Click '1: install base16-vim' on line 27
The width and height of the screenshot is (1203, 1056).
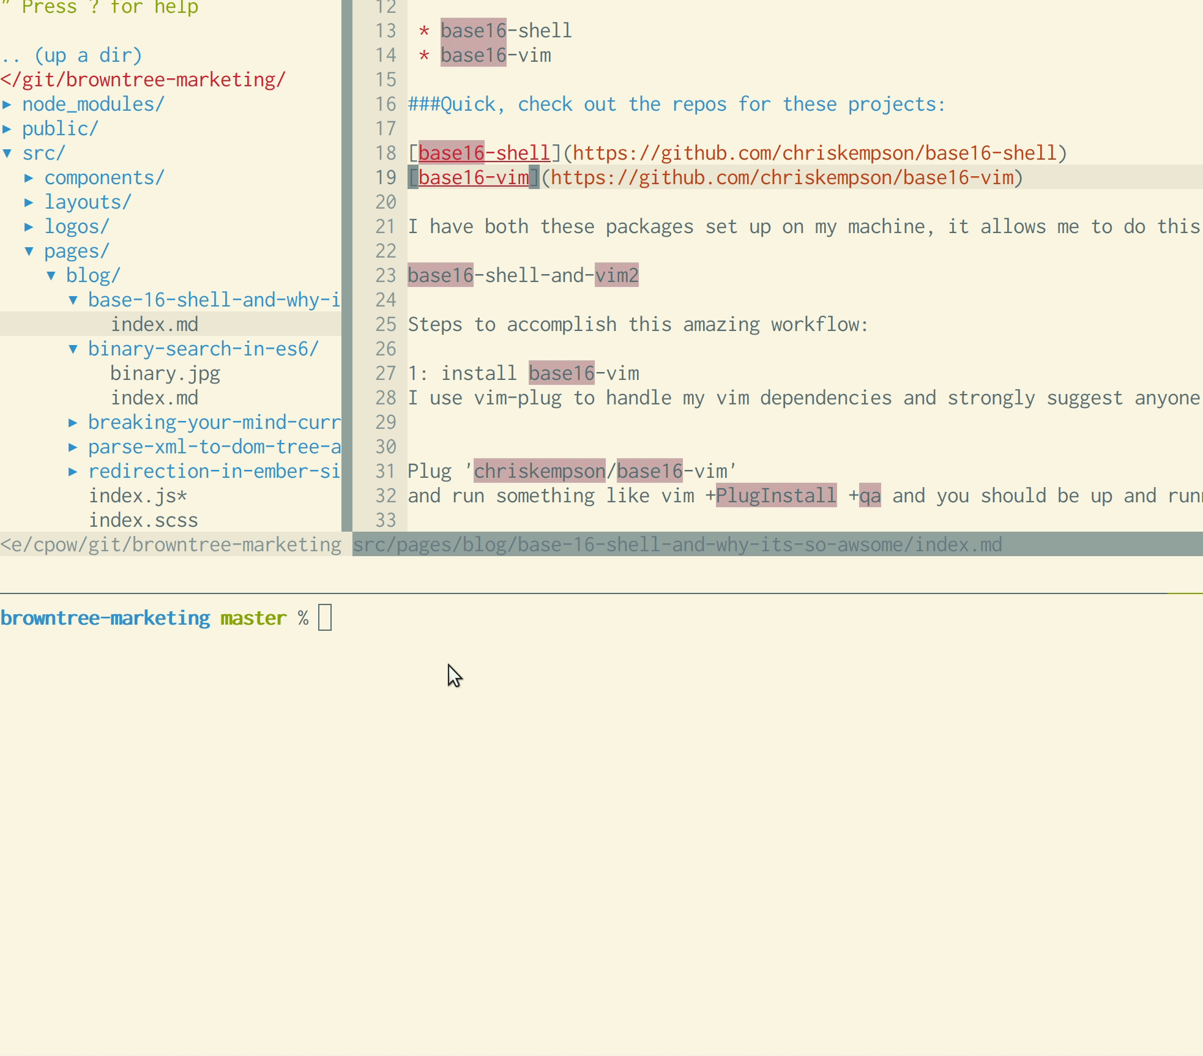coord(523,374)
